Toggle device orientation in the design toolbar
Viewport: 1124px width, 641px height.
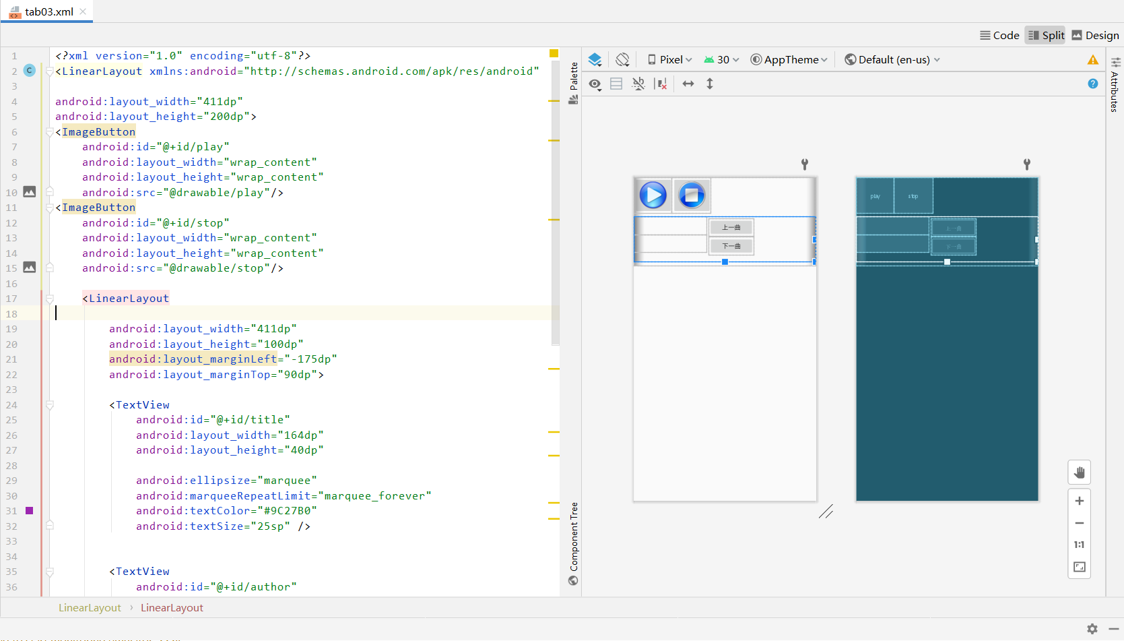[x=622, y=59]
